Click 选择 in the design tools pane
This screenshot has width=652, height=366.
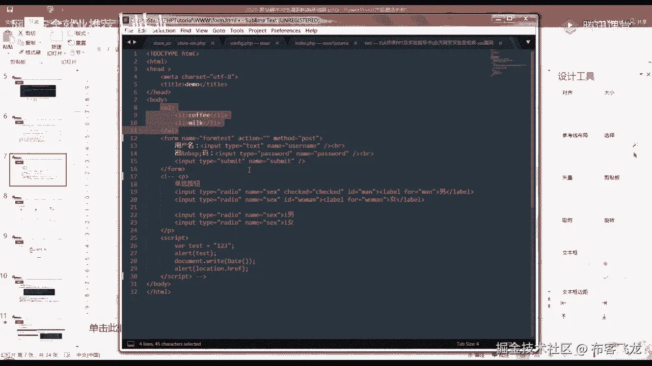(x=609, y=135)
